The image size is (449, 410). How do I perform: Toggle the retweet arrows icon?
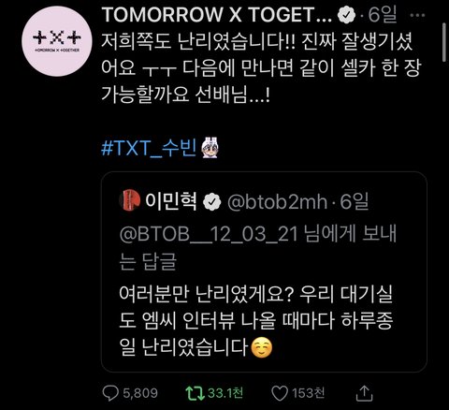pos(195,393)
